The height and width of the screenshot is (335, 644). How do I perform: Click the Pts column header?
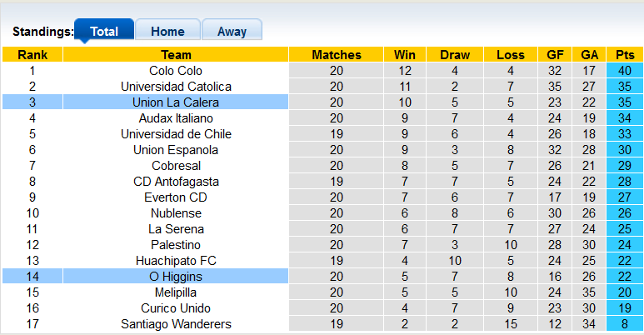pos(625,55)
